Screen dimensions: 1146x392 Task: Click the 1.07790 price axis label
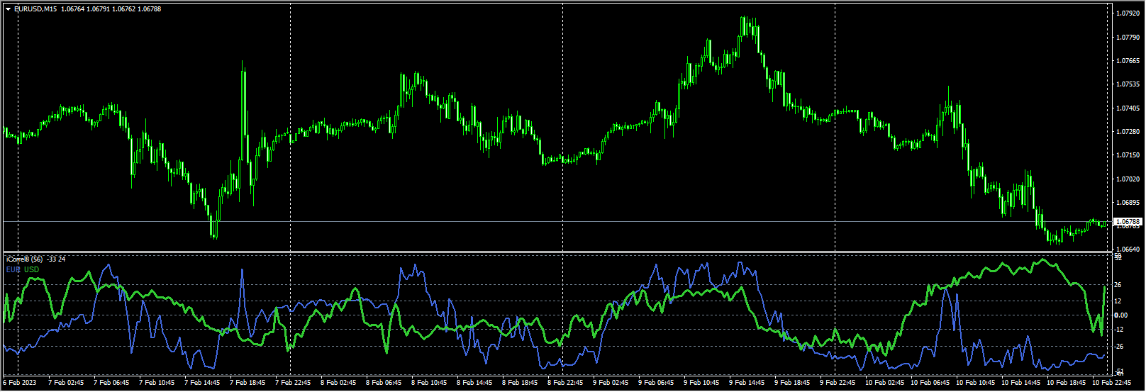tap(1127, 37)
